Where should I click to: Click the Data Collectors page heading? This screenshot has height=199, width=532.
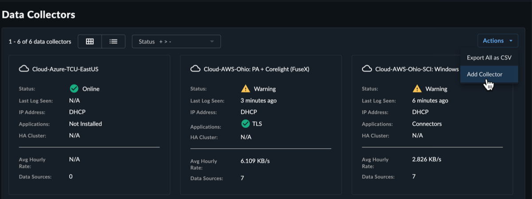pos(39,15)
